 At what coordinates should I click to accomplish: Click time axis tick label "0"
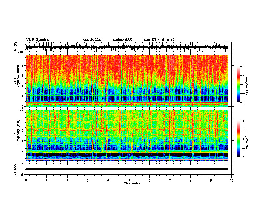tap(26, 180)
